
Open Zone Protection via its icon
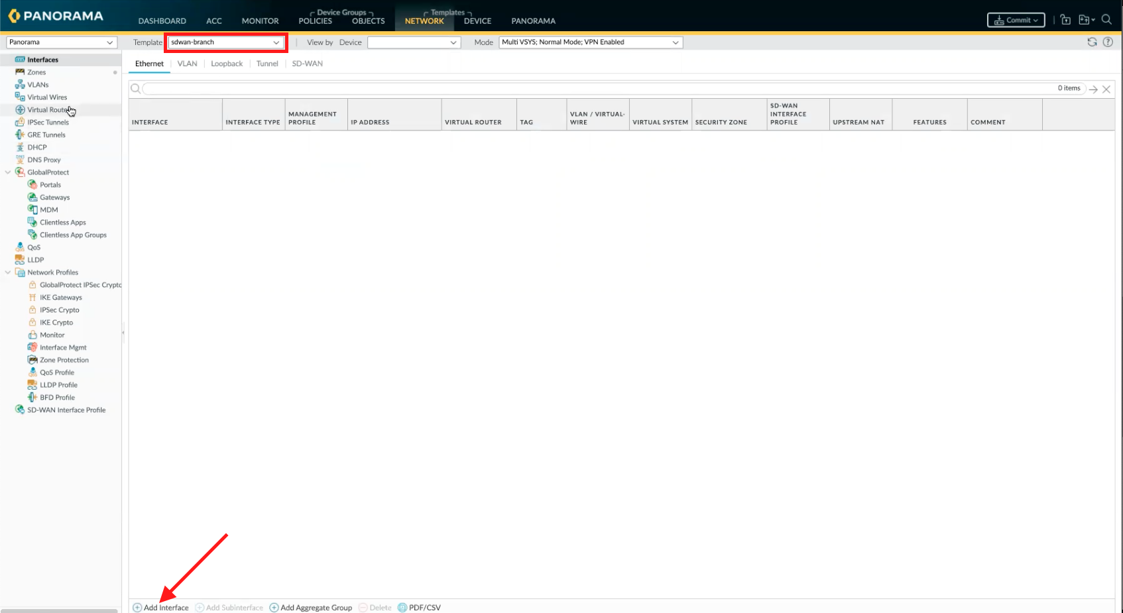click(32, 360)
